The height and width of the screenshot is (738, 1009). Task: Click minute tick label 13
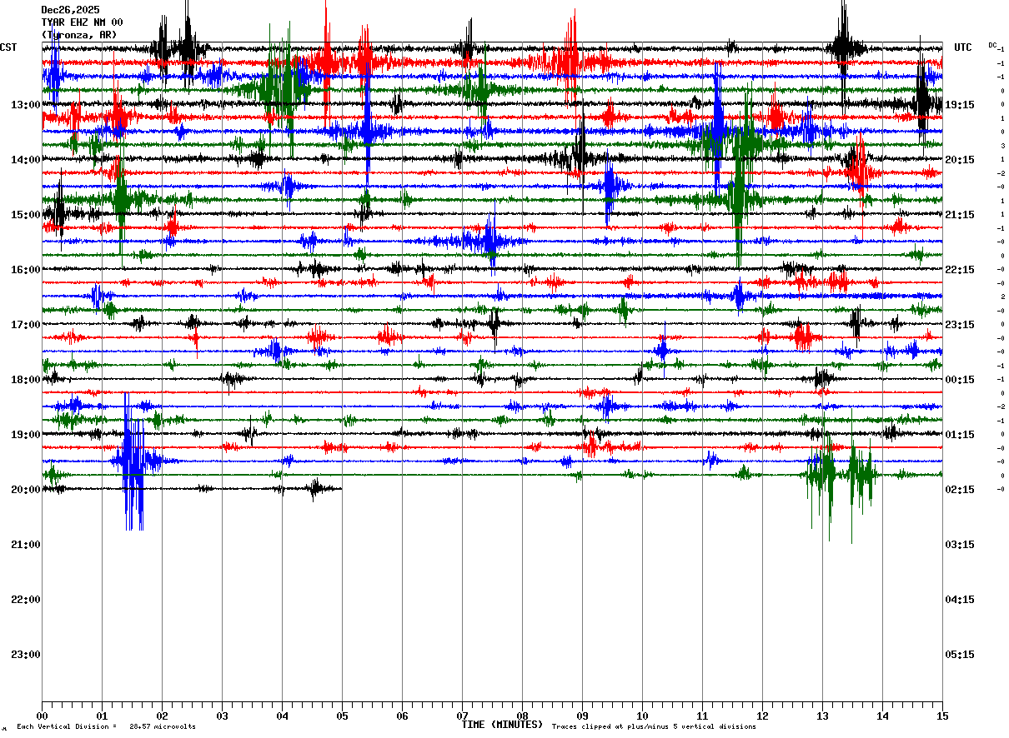tap(822, 716)
